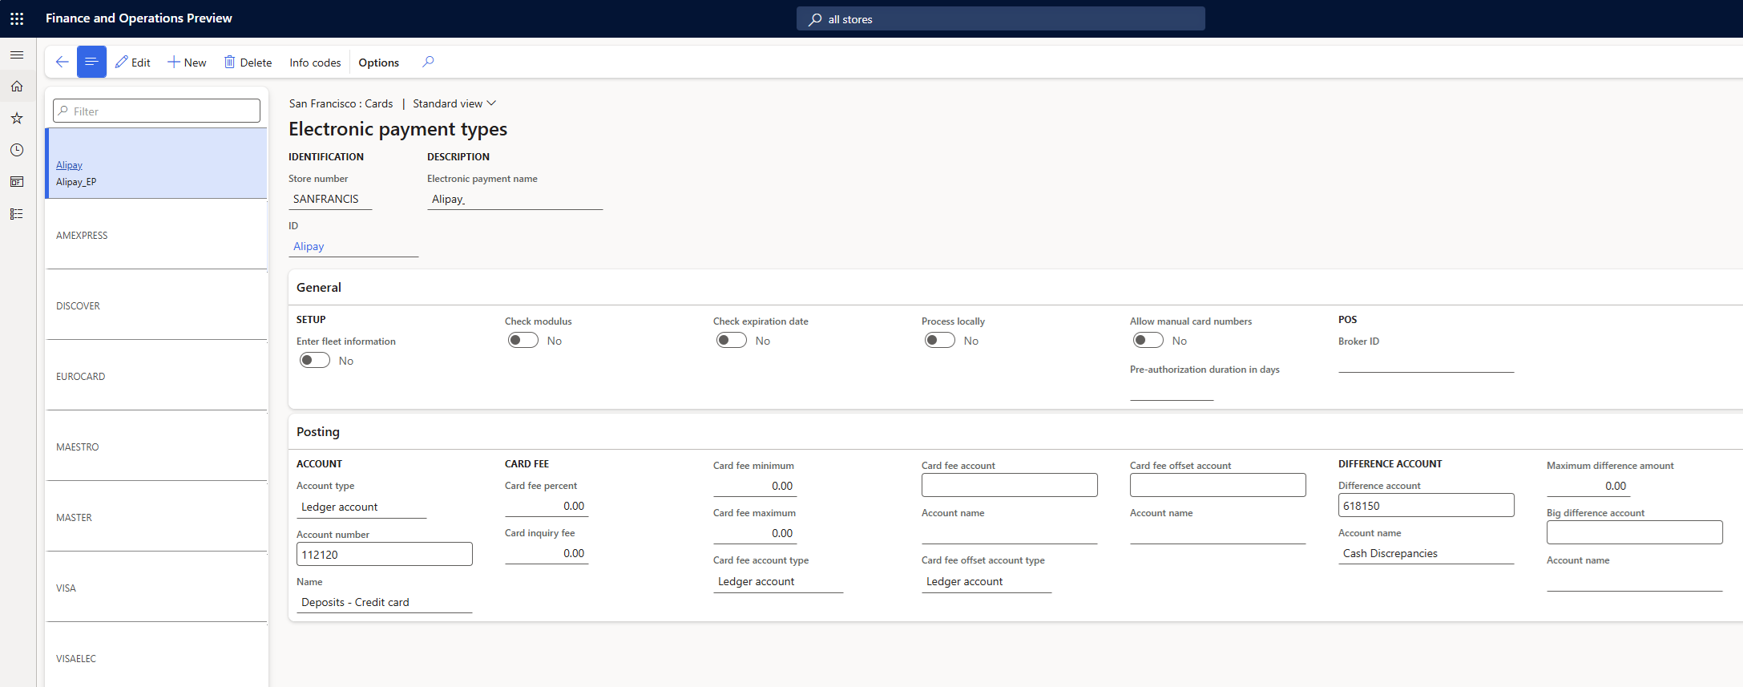1743x687 pixels.
Task: Click the Account number field 112120
Action: (385, 554)
